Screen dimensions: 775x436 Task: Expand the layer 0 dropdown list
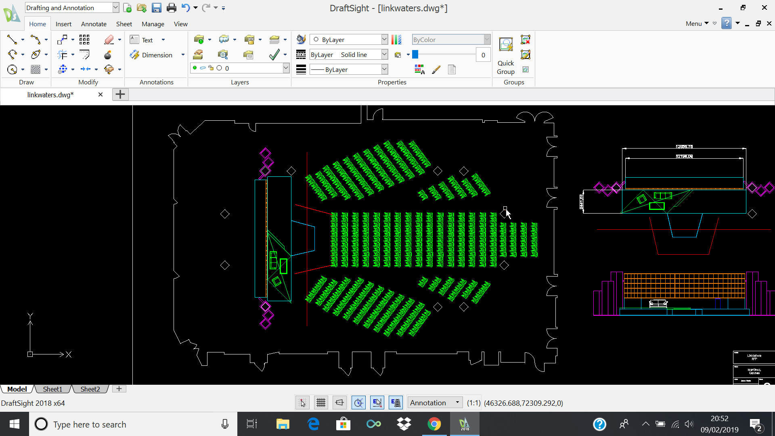(286, 68)
